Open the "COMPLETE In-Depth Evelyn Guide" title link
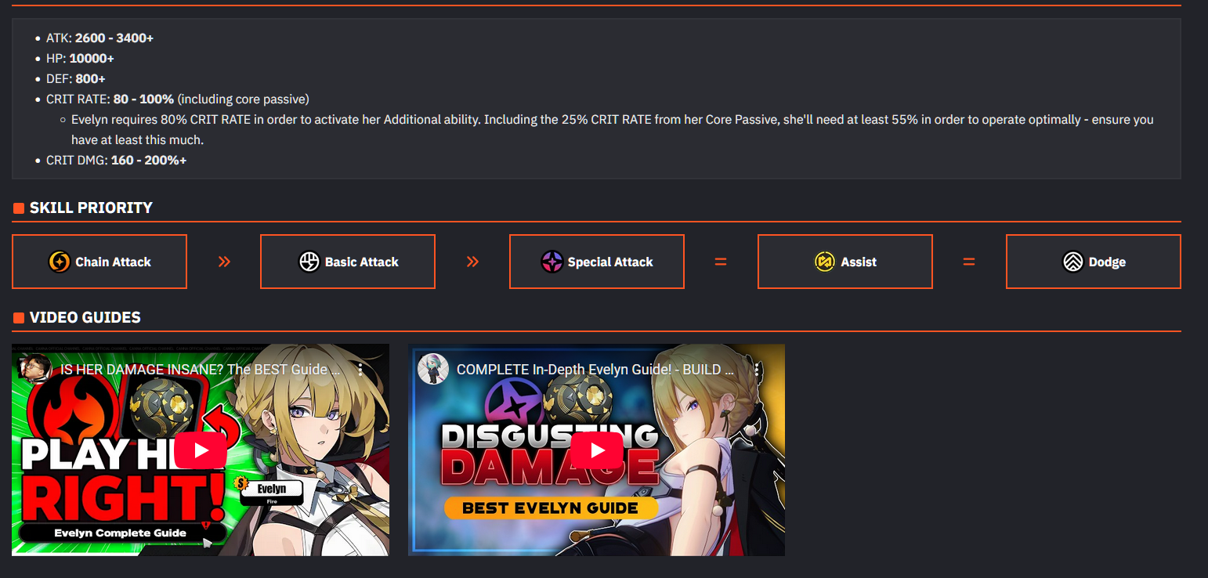Screen dimensions: 1208x578 [595, 370]
